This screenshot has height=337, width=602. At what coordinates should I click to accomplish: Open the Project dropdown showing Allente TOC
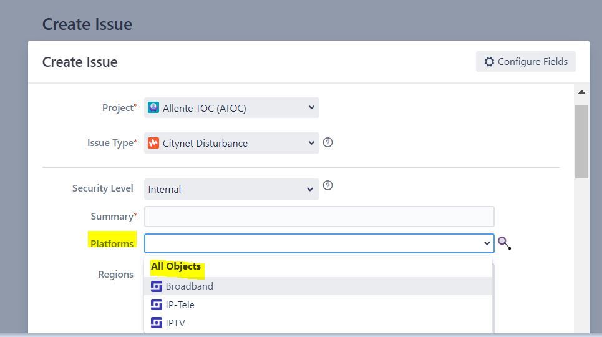(231, 108)
